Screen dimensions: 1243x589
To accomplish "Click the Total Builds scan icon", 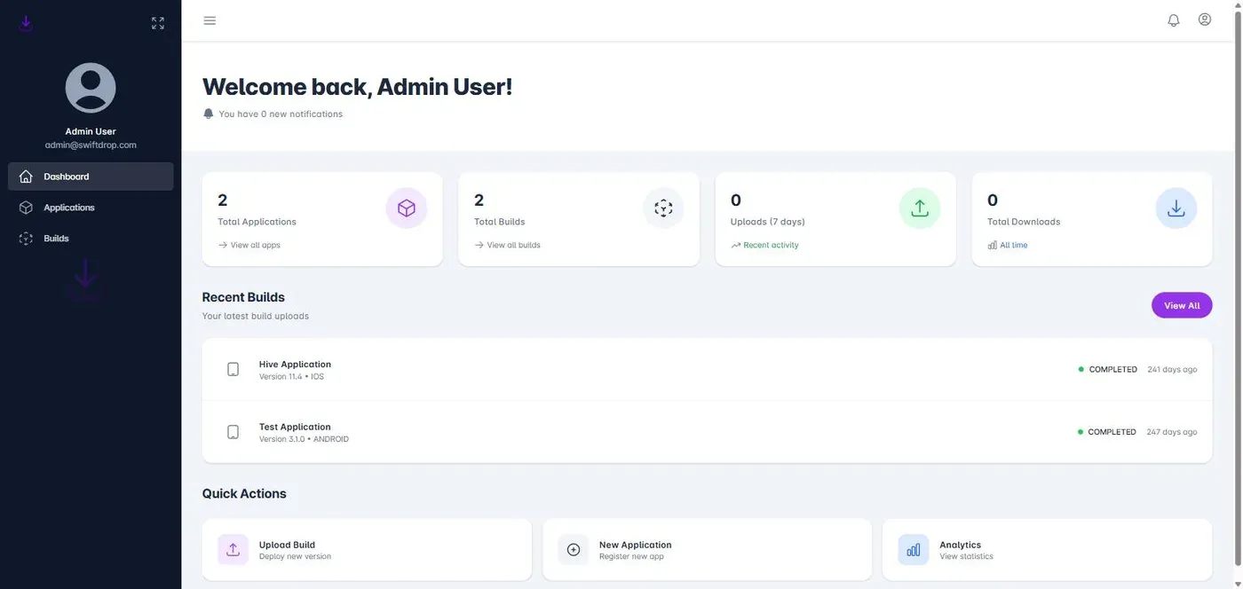I will [x=663, y=208].
